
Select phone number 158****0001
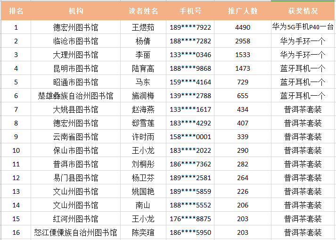coord(190,137)
